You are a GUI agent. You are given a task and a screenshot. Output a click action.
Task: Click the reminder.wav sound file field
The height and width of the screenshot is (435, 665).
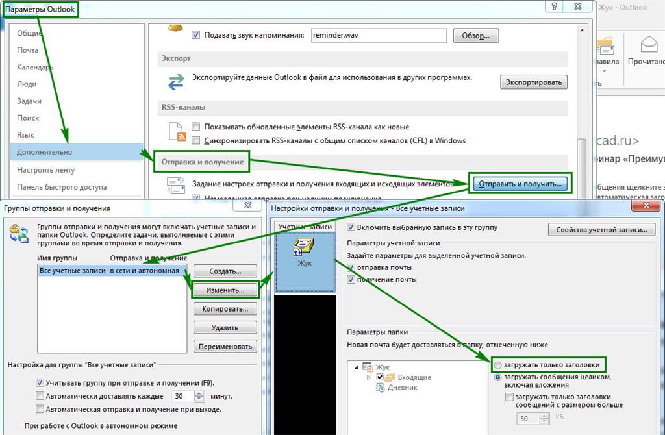pos(379,35)
